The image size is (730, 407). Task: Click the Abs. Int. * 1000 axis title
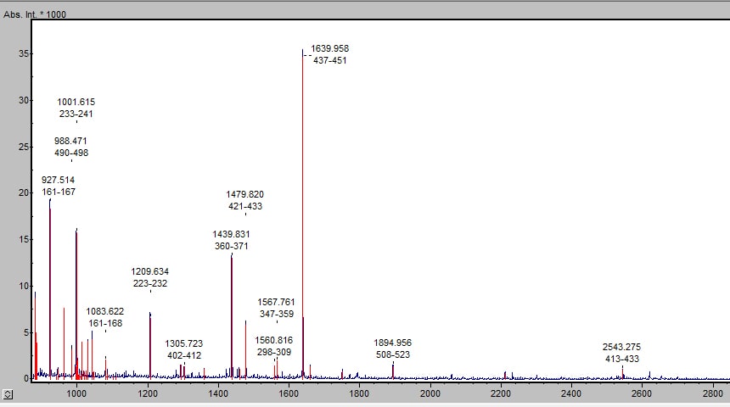click(35, 14)
